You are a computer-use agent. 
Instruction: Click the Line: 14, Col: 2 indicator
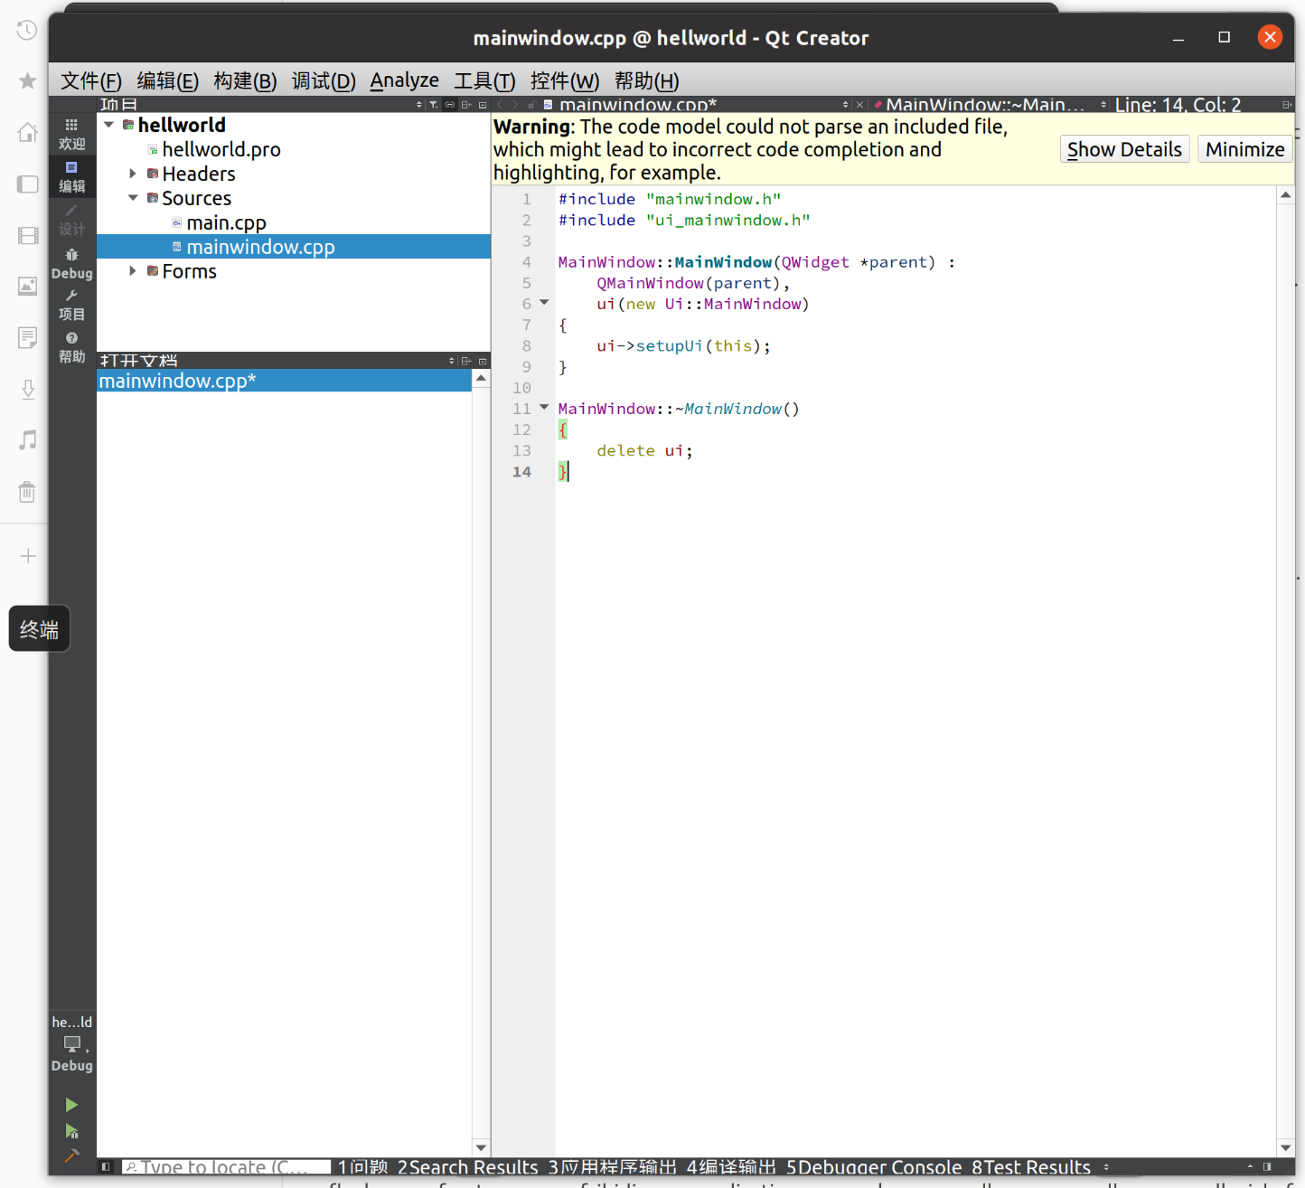(x=1178, y=105)
